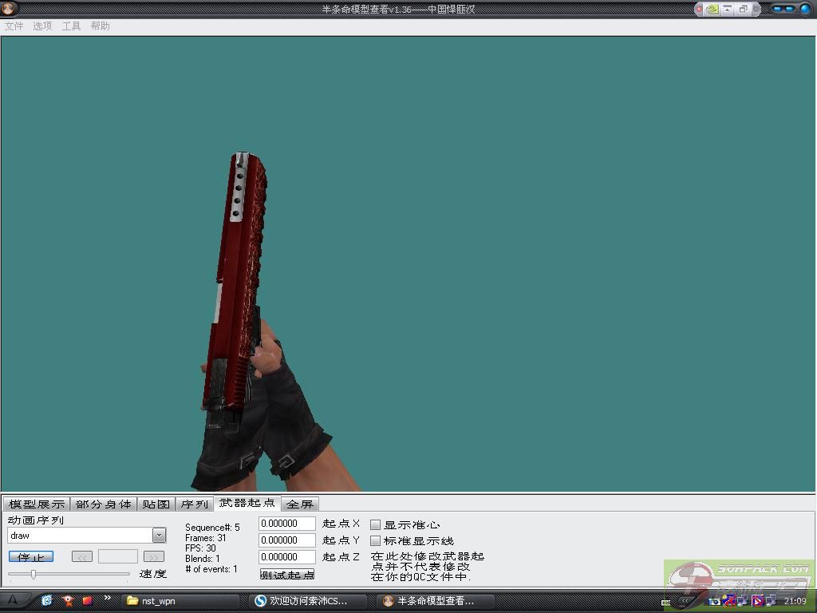Click the 速度 speed slider handle

34,574
